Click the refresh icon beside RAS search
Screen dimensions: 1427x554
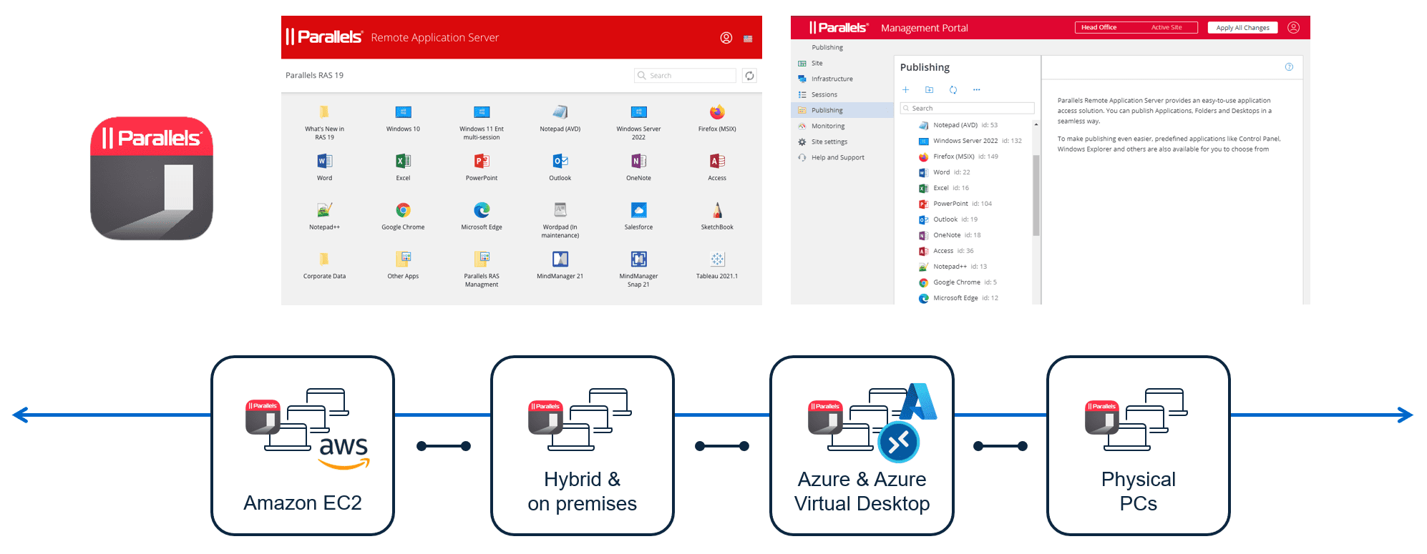(749, 76)
